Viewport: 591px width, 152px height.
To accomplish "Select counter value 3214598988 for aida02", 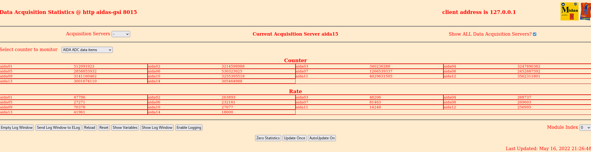I will click(233, 66).
